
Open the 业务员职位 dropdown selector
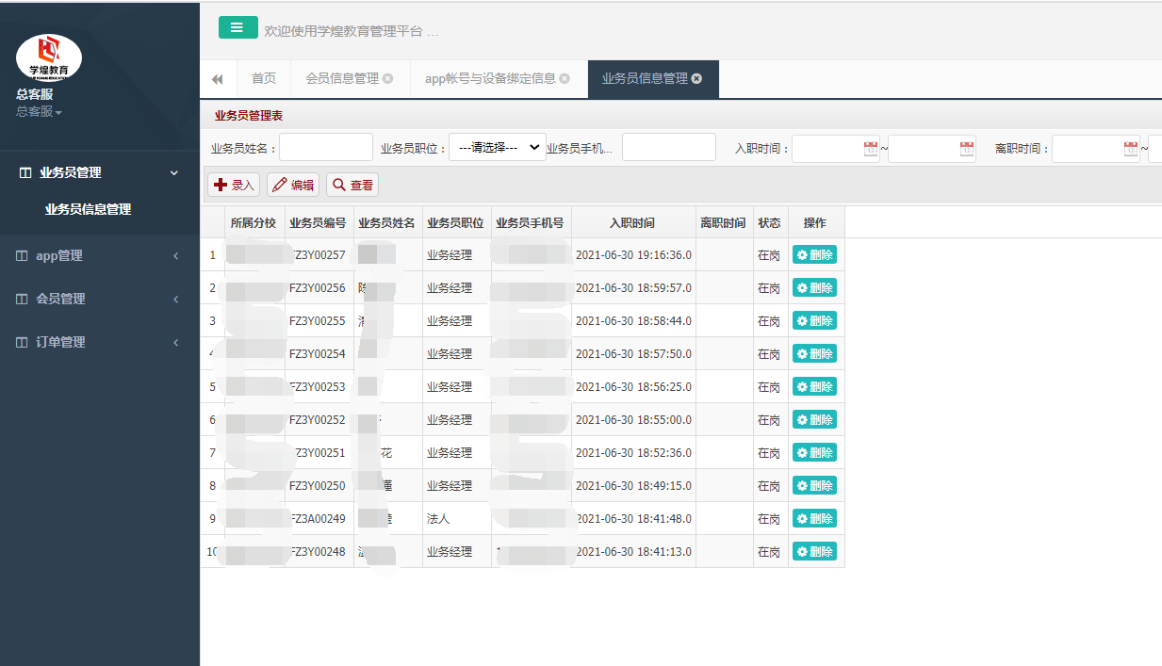[x=497, y=148]
